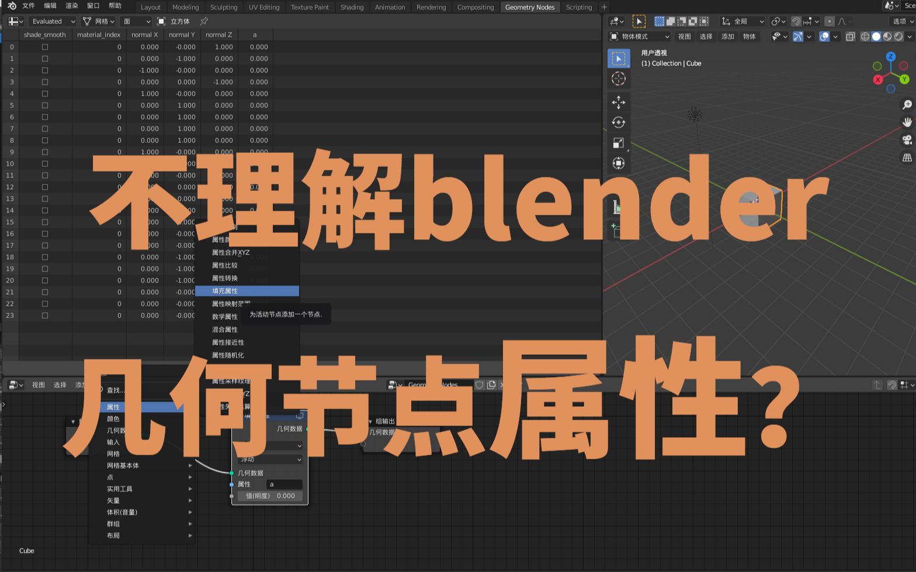Toggle camera view with camera icon
Image resolution: width=916 pixels, height=572 pixels.
[x=907, y=139]
